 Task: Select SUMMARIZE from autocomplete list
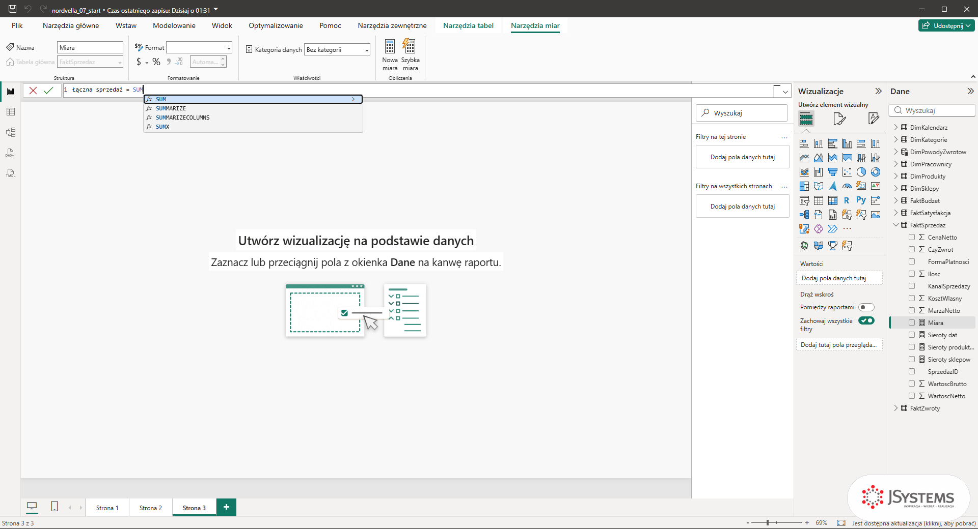click(253, 108)
